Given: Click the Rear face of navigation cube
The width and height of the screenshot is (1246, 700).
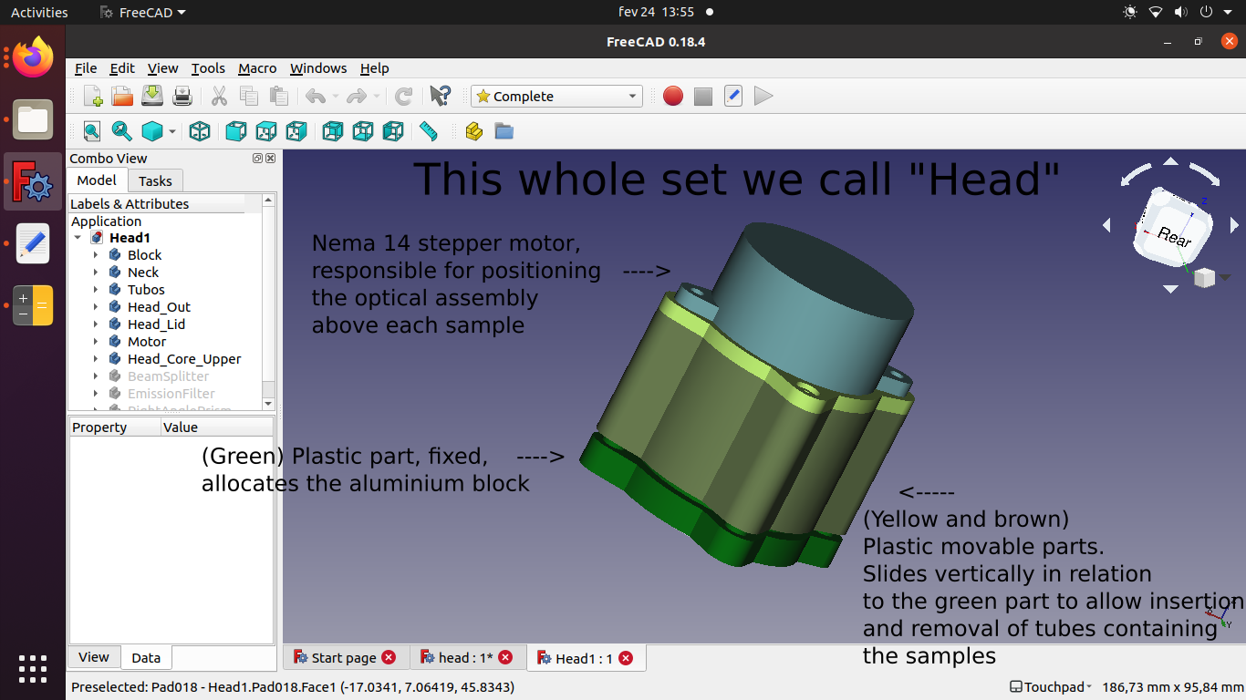Looking at the screenshot, I should [1173, 234].
